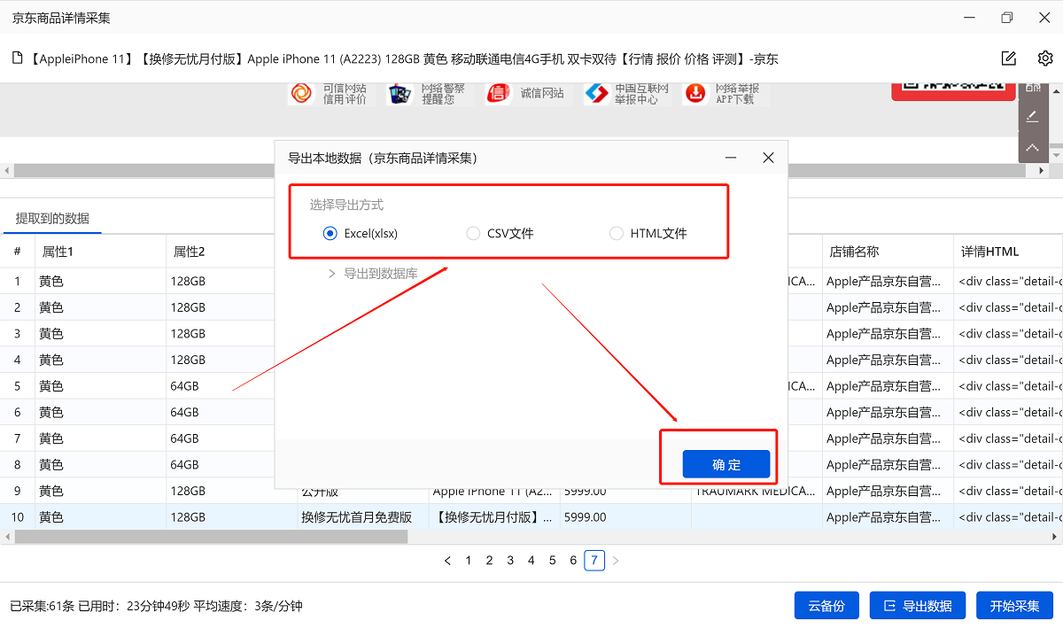Click the 店铺名称 column header
This screenshot has height=628, width=1063.
click(x=888, y=252)
